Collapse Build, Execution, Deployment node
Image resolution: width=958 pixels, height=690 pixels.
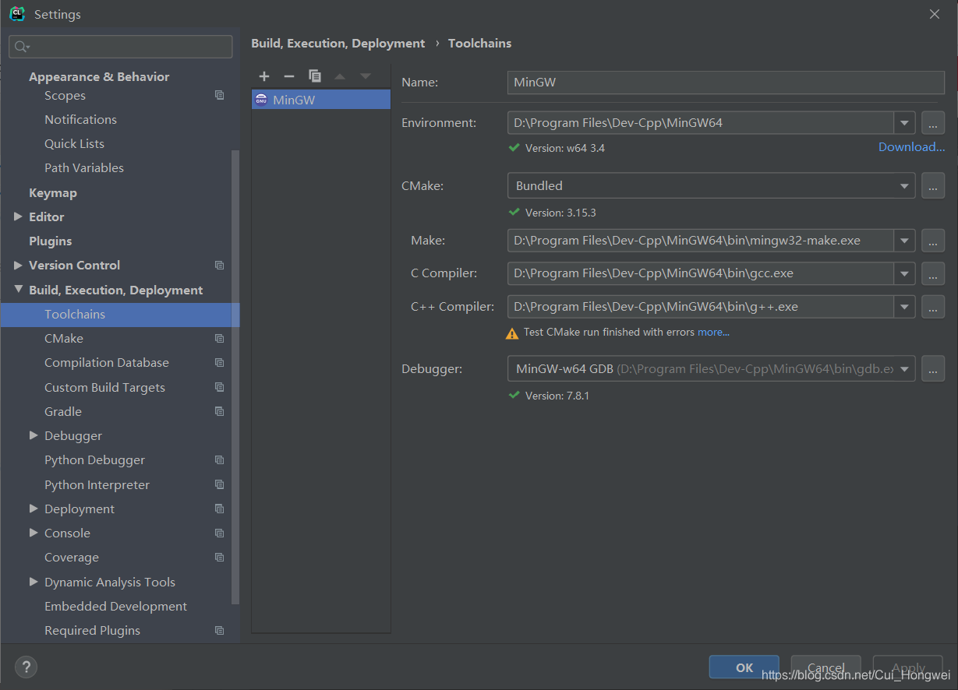click(18, 290)
